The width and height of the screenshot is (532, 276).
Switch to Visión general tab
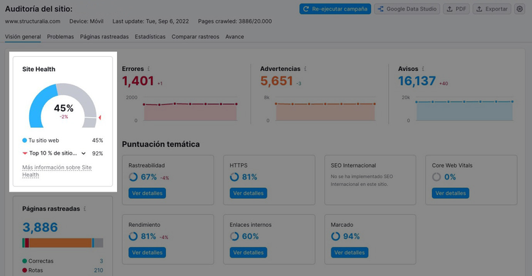[23, 37]
